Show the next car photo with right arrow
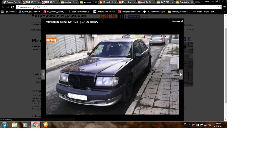The width and height of the screenshot is (261, 148). [181, 74]
